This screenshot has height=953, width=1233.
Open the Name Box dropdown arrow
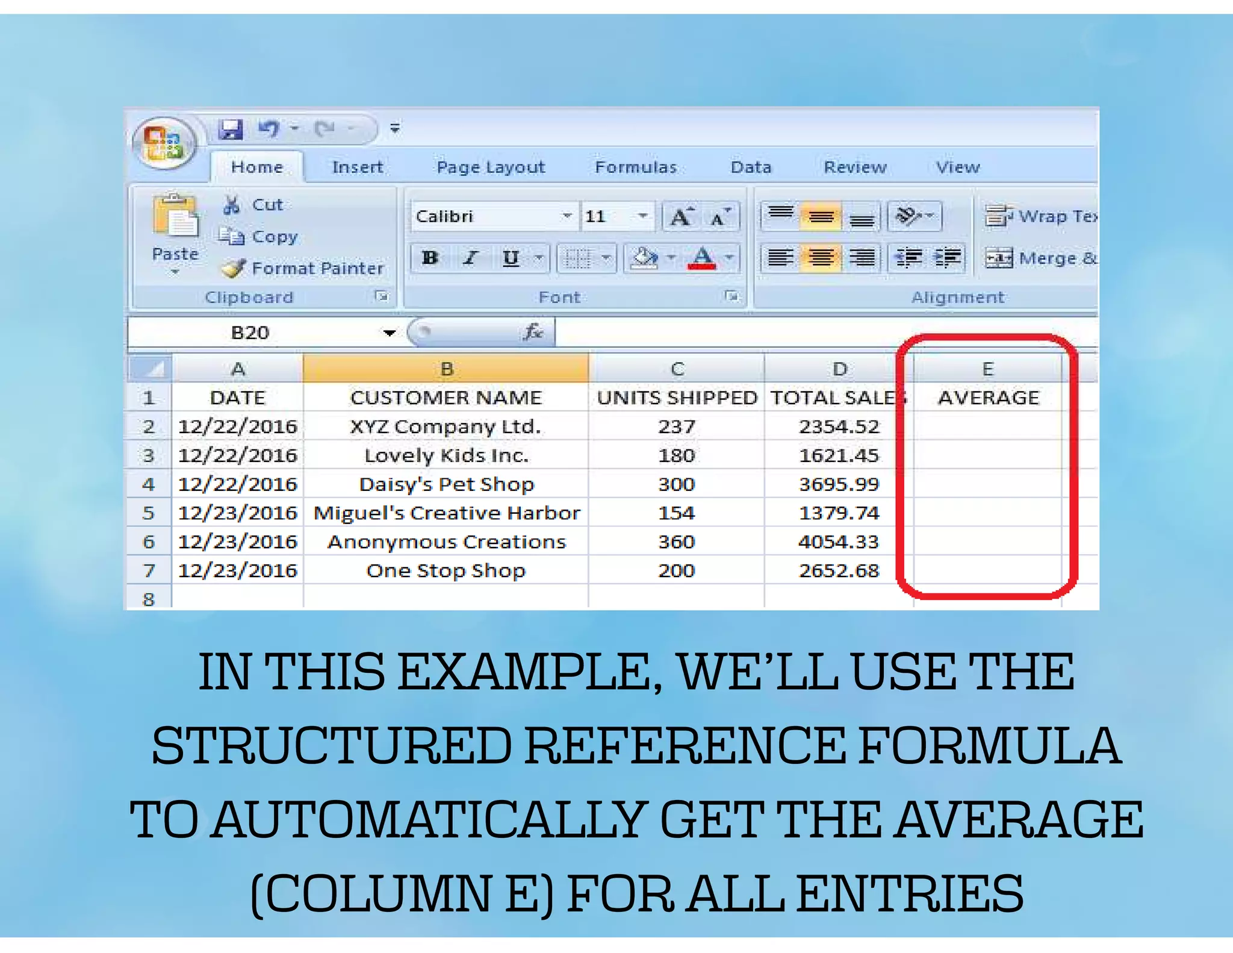click(x=389, y=333)
